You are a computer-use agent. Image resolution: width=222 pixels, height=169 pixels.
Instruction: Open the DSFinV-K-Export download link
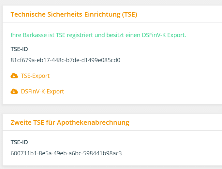pos(42,92)
